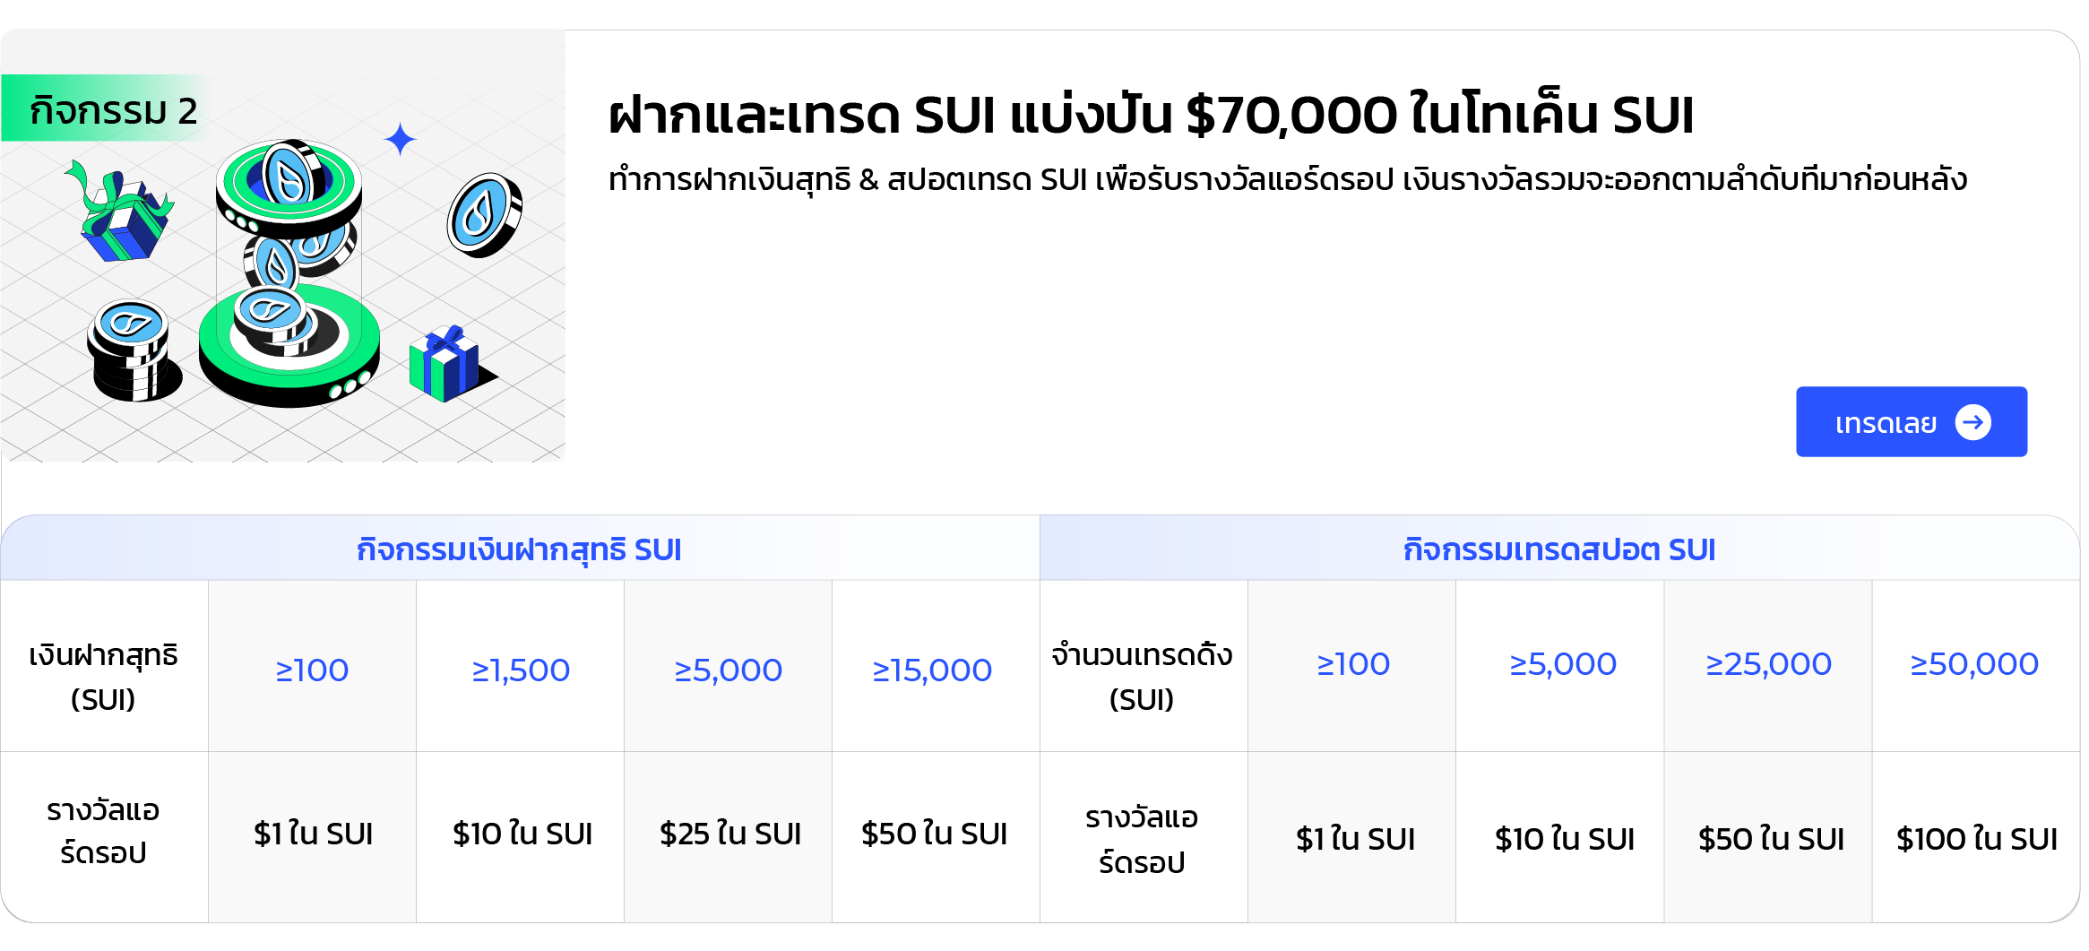Image resolution: width=2089 pixels, height=951 pixels.
Task: Click the ≥50,000 spot trade tier
Action: 1974,664
